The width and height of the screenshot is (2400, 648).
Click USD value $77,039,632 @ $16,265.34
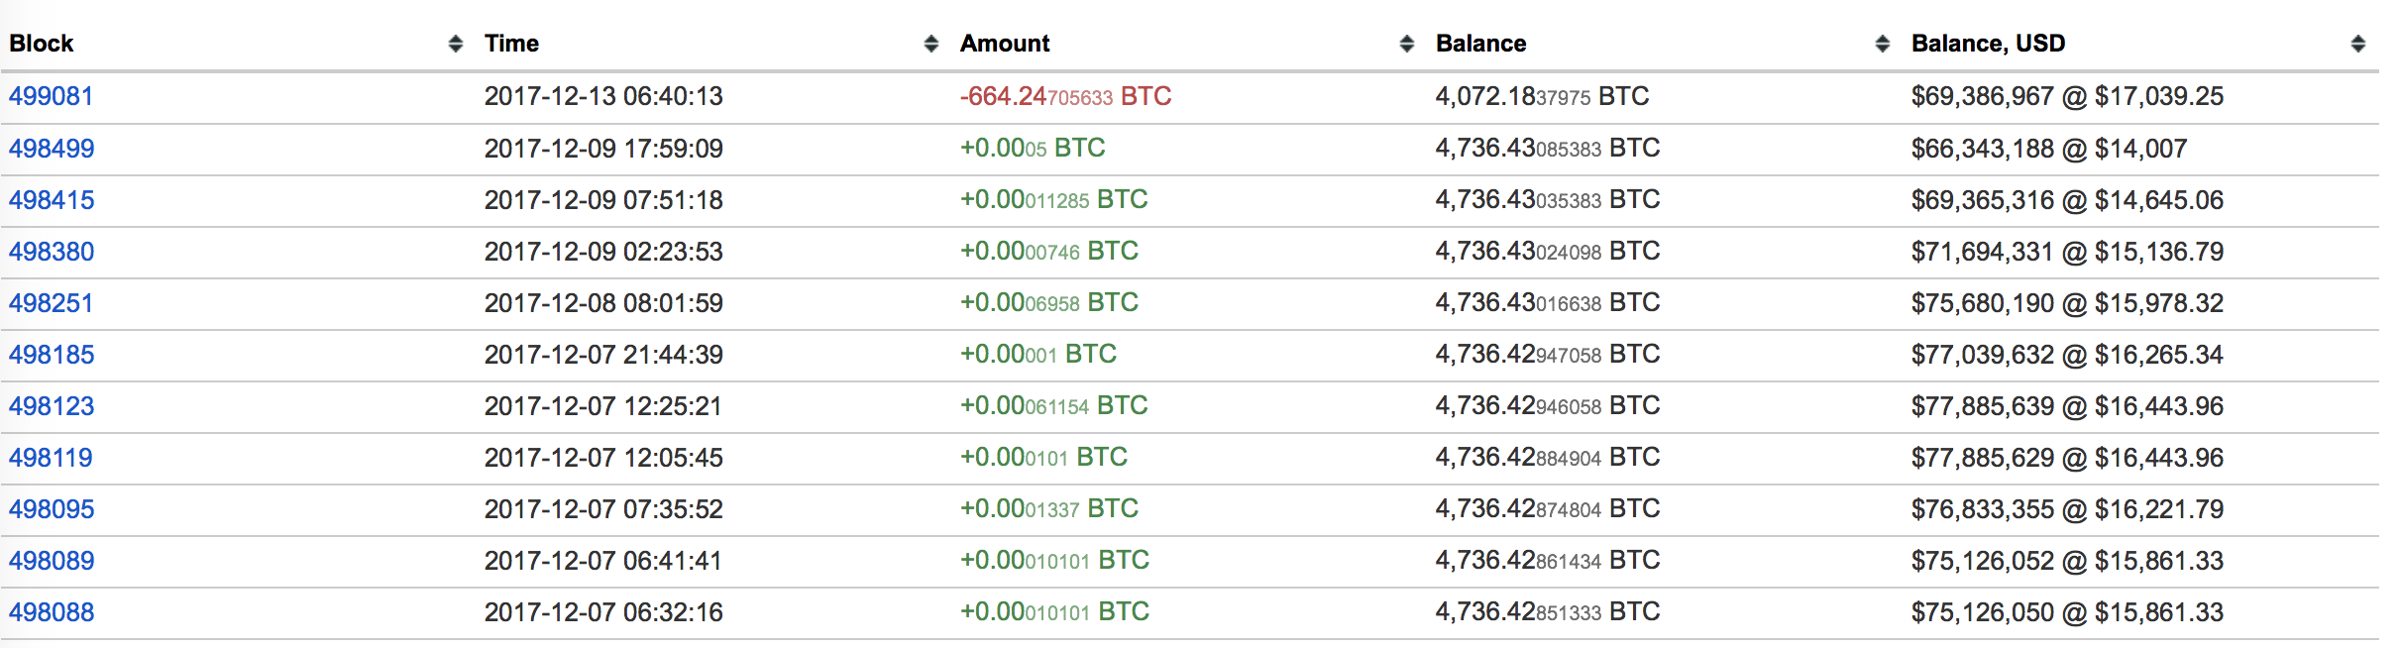(2068, 355)
